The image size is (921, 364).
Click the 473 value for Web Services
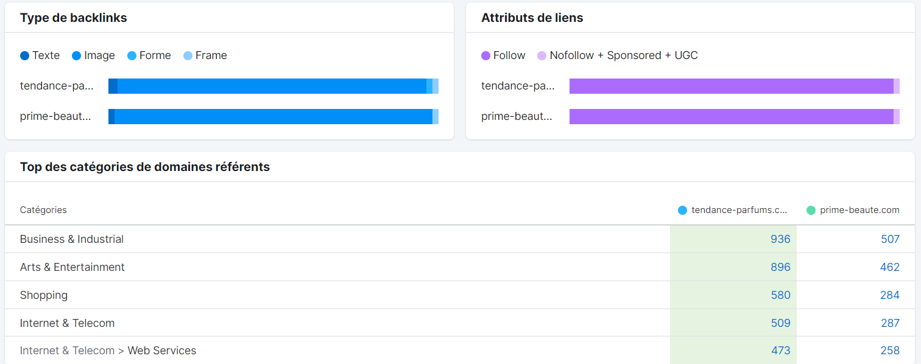[782, 351]
